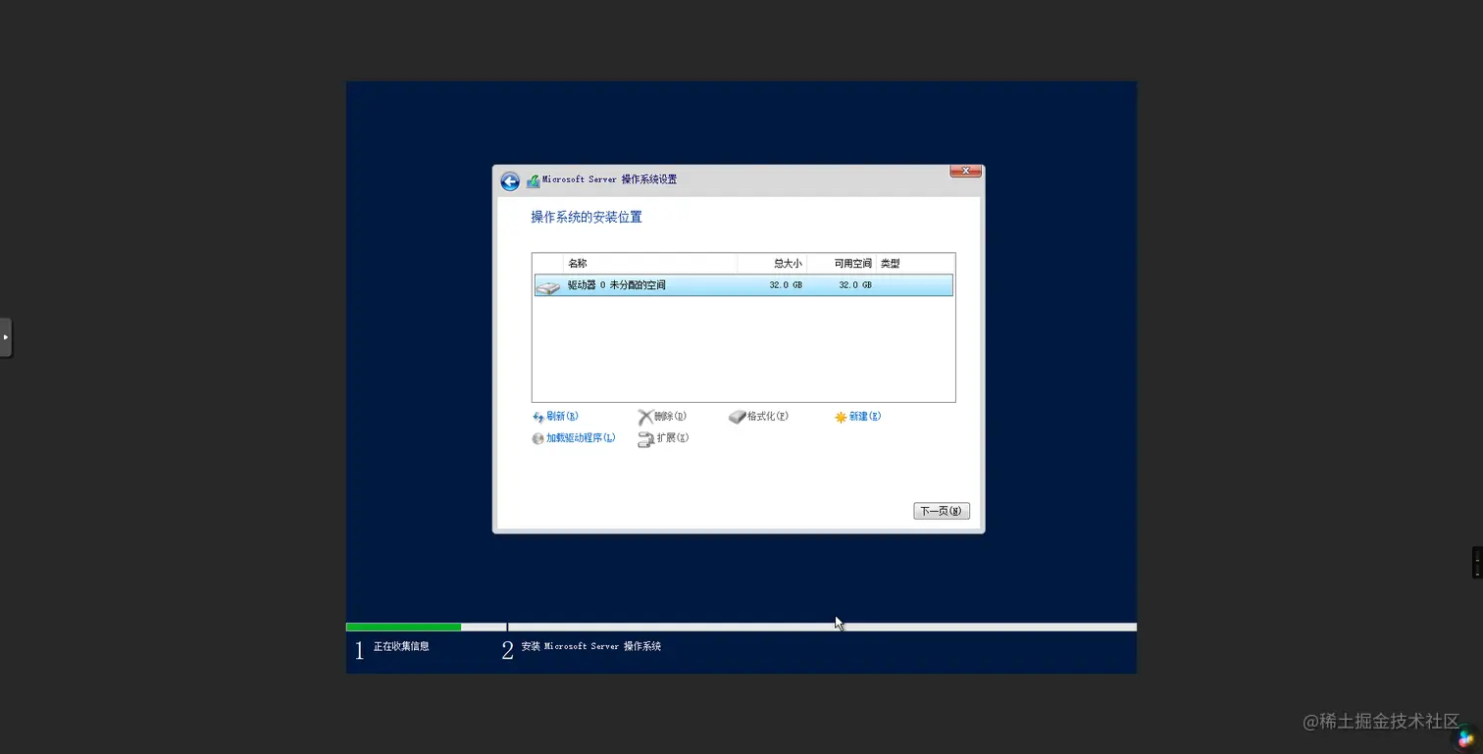The height and width of the screenshot is (754, 1483).
Task: Click the hard drive icon in the list
Action: pyautogui.click(x=548, y=286)
